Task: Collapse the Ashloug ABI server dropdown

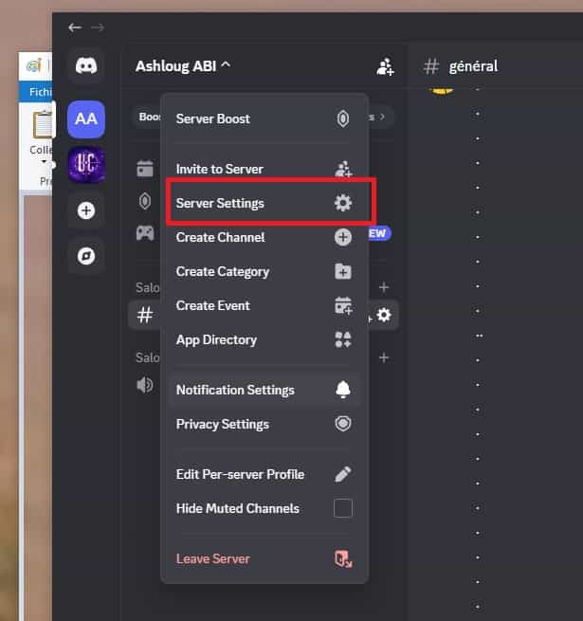Action: [183, 66]
